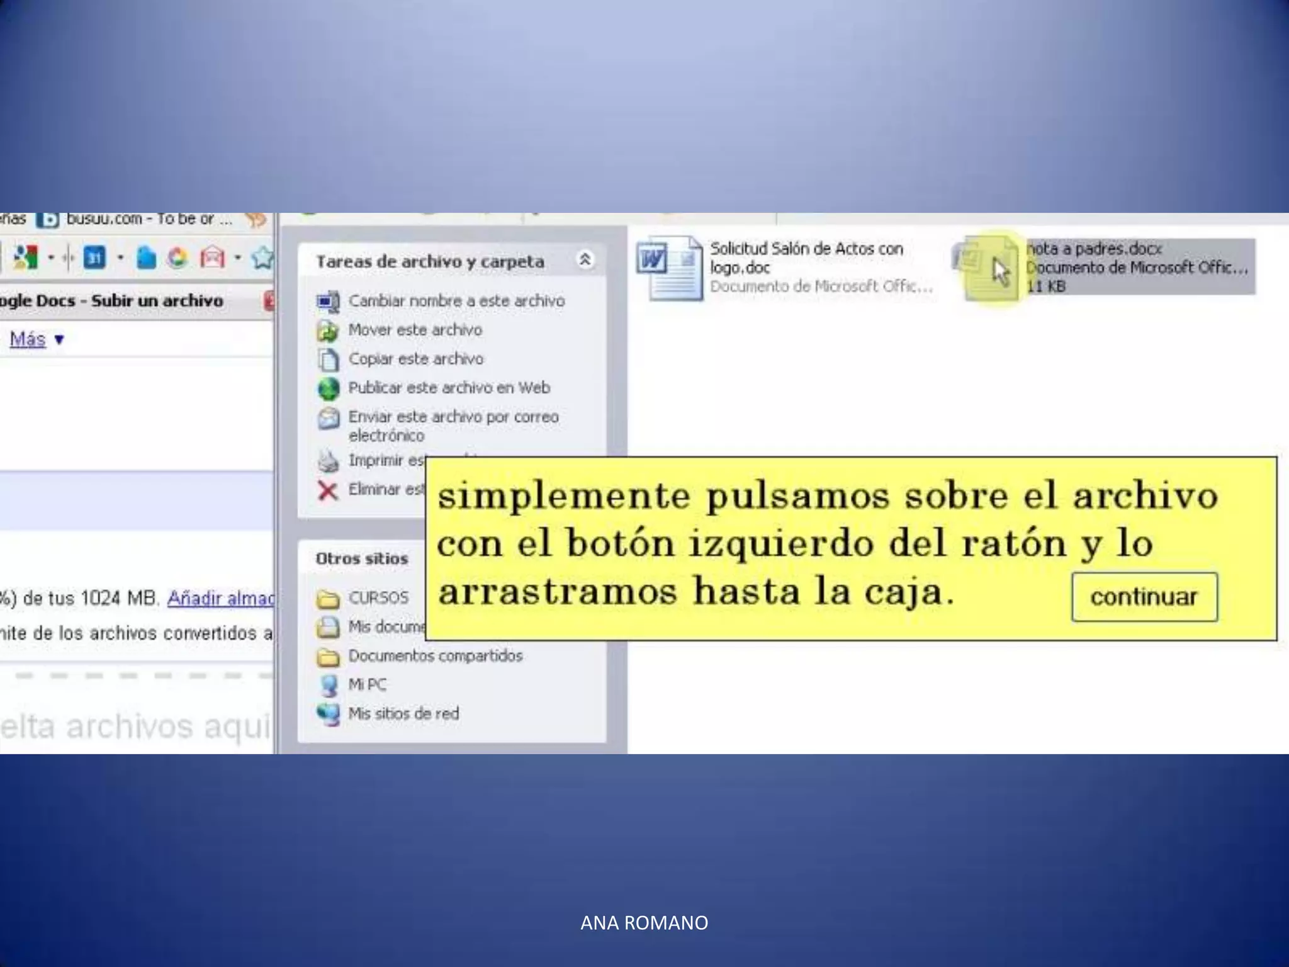Collapse Tareas de archivo y carpeta panel
This screenshot has width=1289, height=967.
(x=585, y=259)
